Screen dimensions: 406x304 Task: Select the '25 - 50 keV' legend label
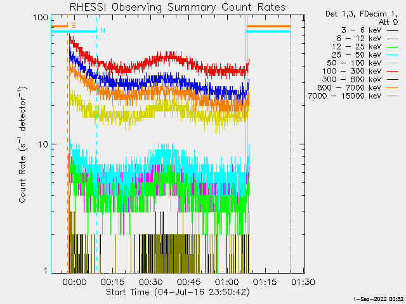[357, 55]
